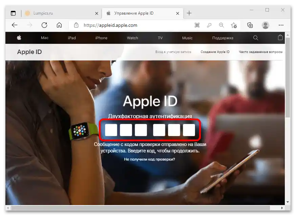Open the TV menu item
The image size is (296, 220).
160,38
